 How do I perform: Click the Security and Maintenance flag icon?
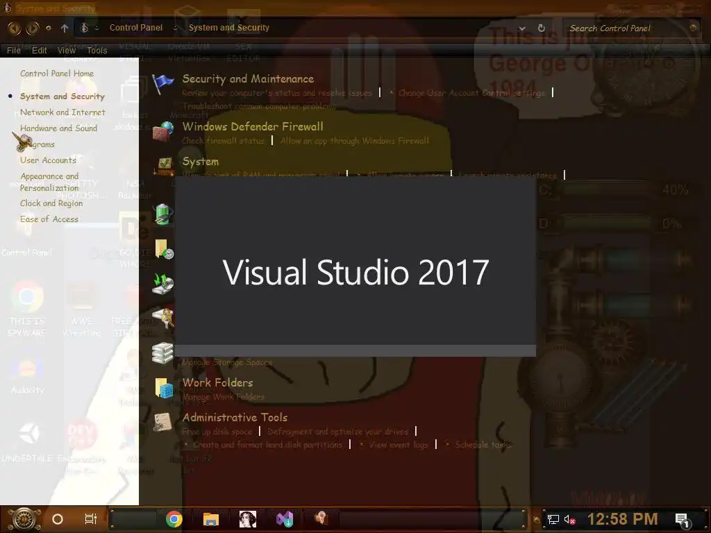click(162, 84)
